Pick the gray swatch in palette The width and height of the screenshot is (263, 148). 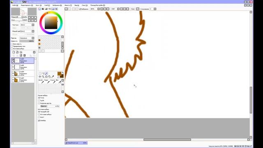(39, 48)
